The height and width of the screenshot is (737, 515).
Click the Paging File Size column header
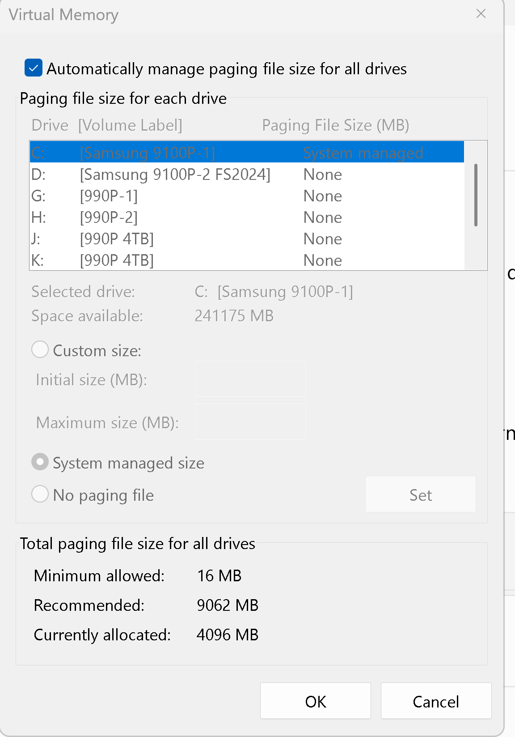click(335, 125)
